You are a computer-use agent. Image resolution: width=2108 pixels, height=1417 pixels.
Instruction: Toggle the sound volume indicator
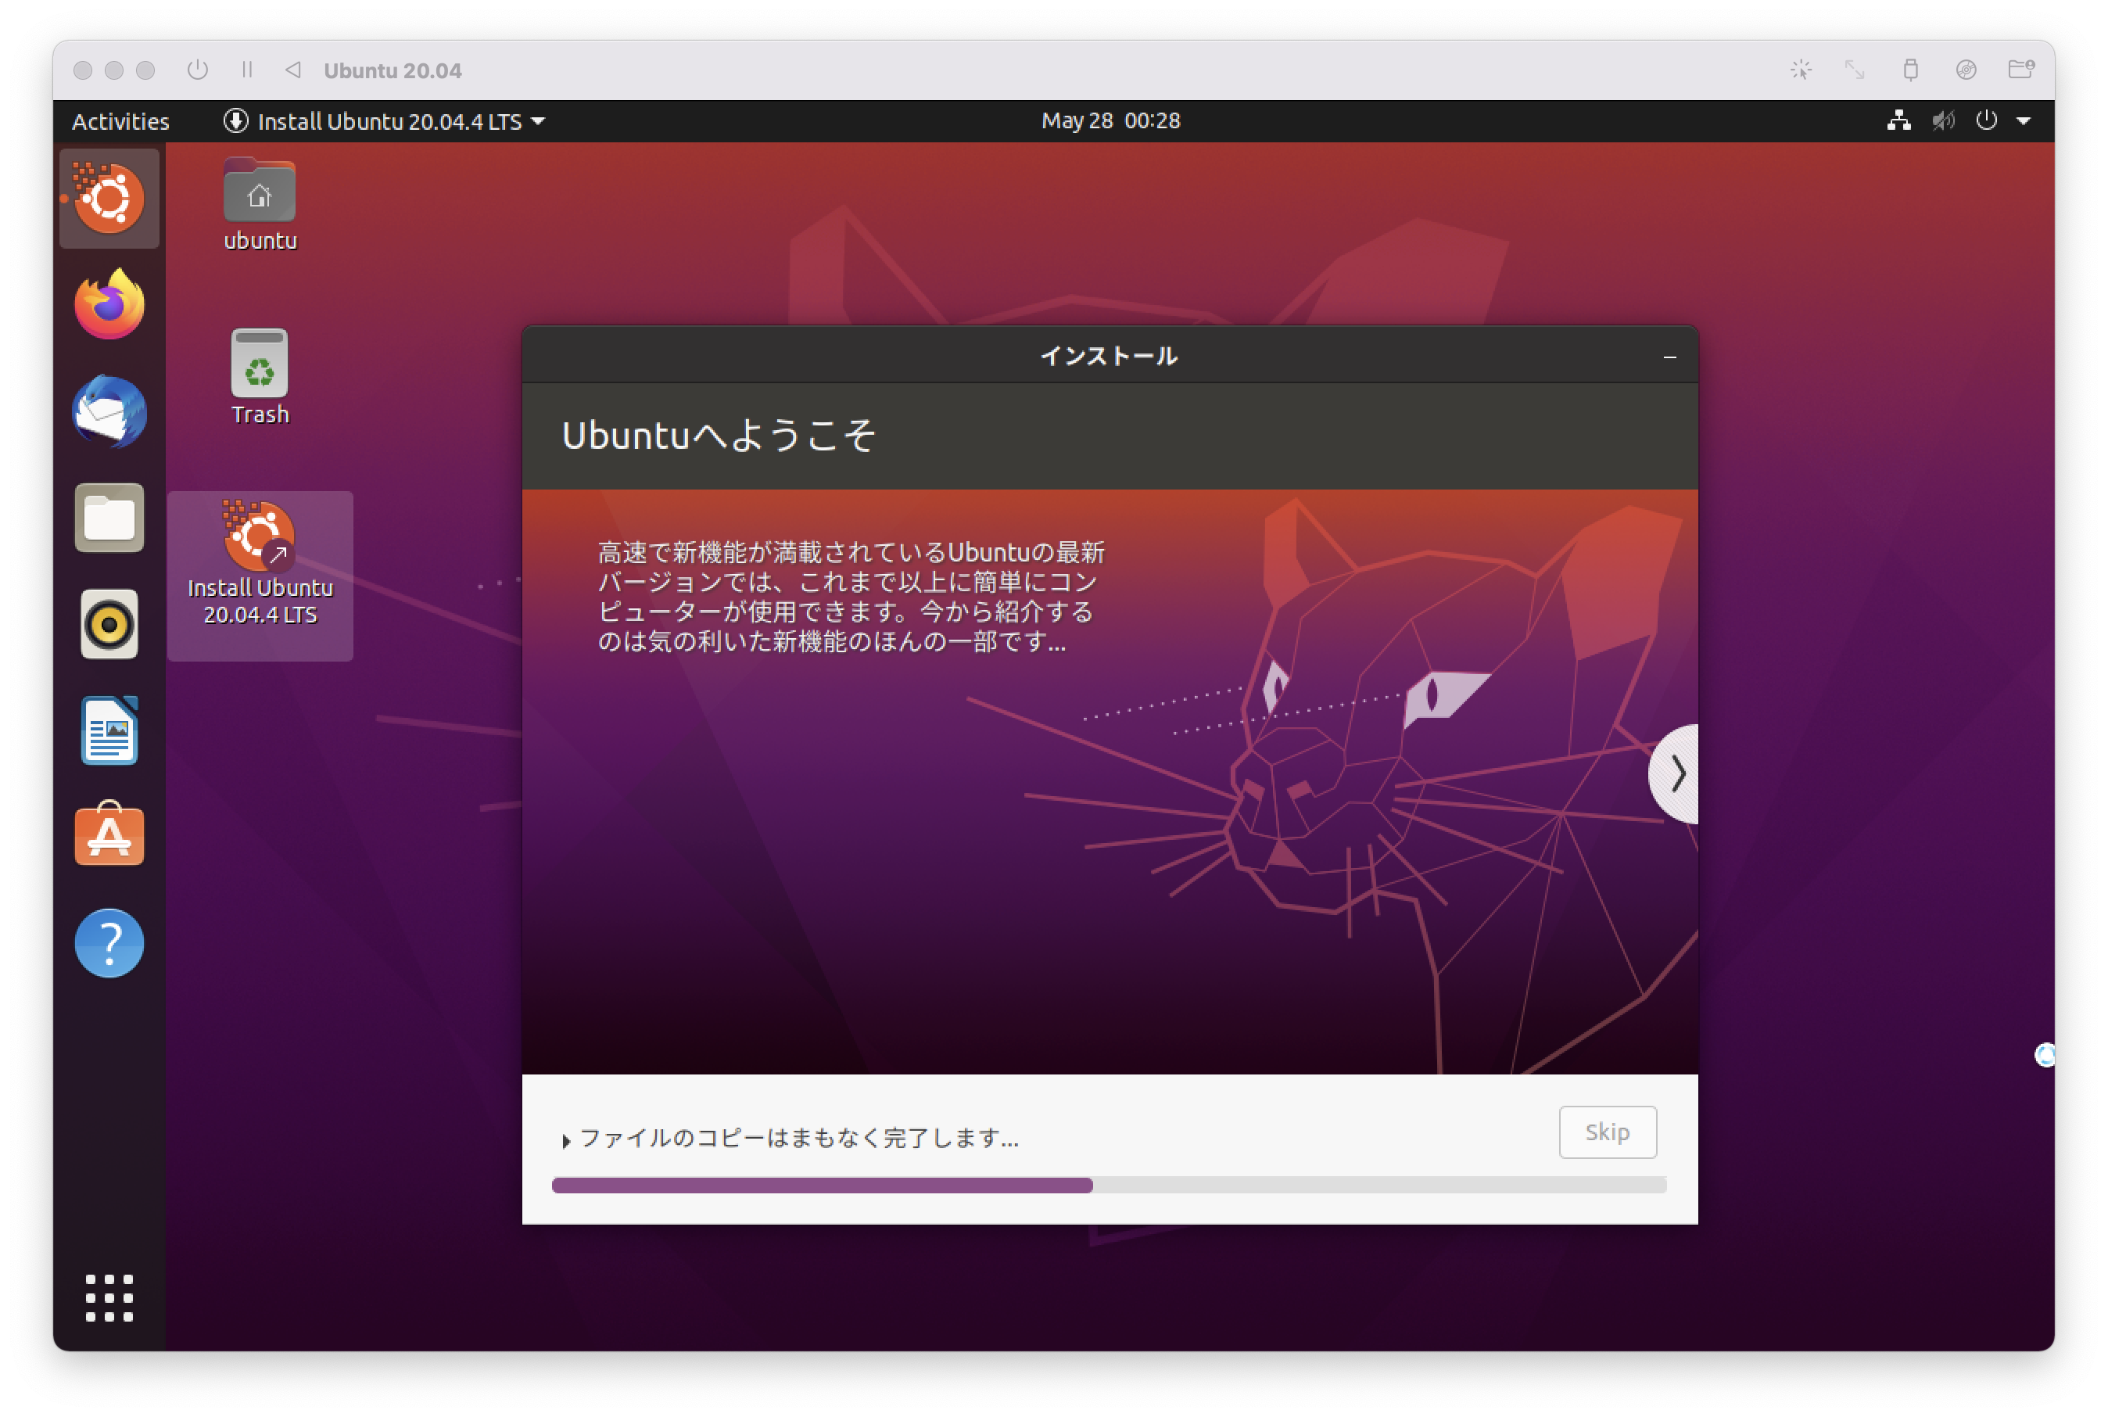(1948, 120)
